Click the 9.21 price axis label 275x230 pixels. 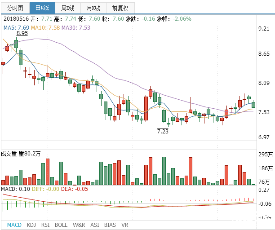pos(264,29)
